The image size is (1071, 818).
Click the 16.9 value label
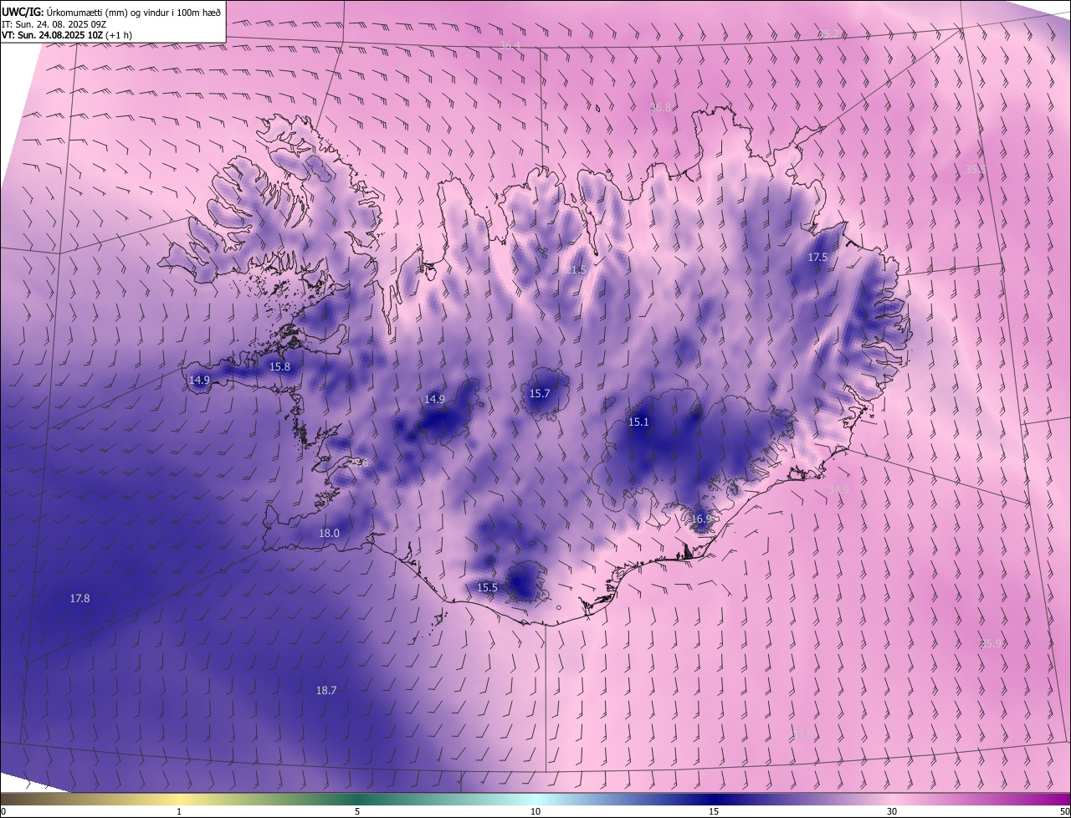(700, 519)
